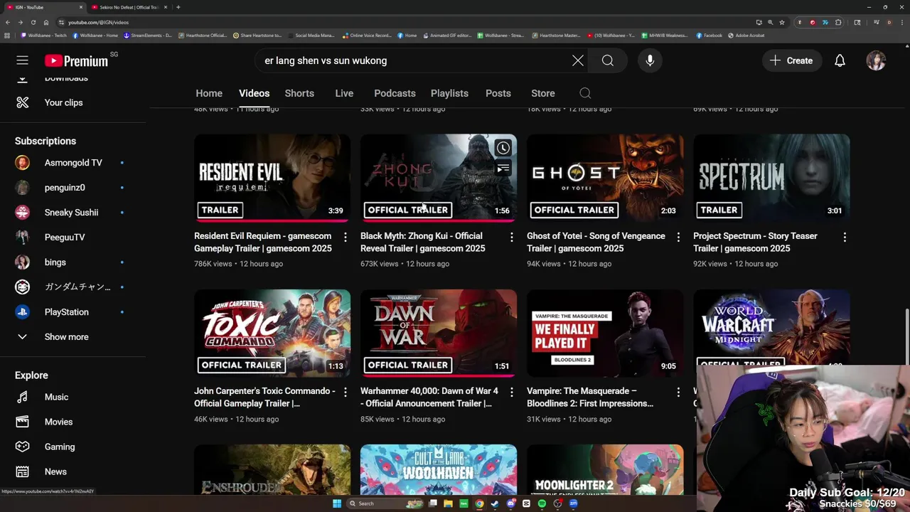The height and width of the screenshot is (512, 910).
Task: Open options for Ghost of Yotei video
Action: coord(678,237)
